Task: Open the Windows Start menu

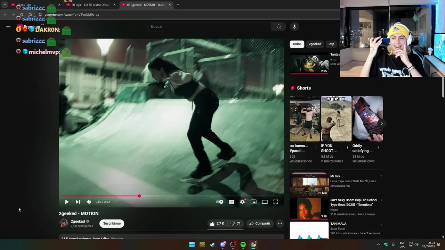Action: (x=192, y=244)
